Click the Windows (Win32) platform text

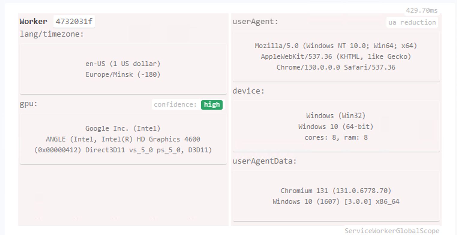[336, 116]
